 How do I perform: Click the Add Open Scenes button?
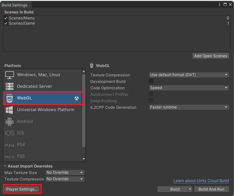click(x=210, y=56)
